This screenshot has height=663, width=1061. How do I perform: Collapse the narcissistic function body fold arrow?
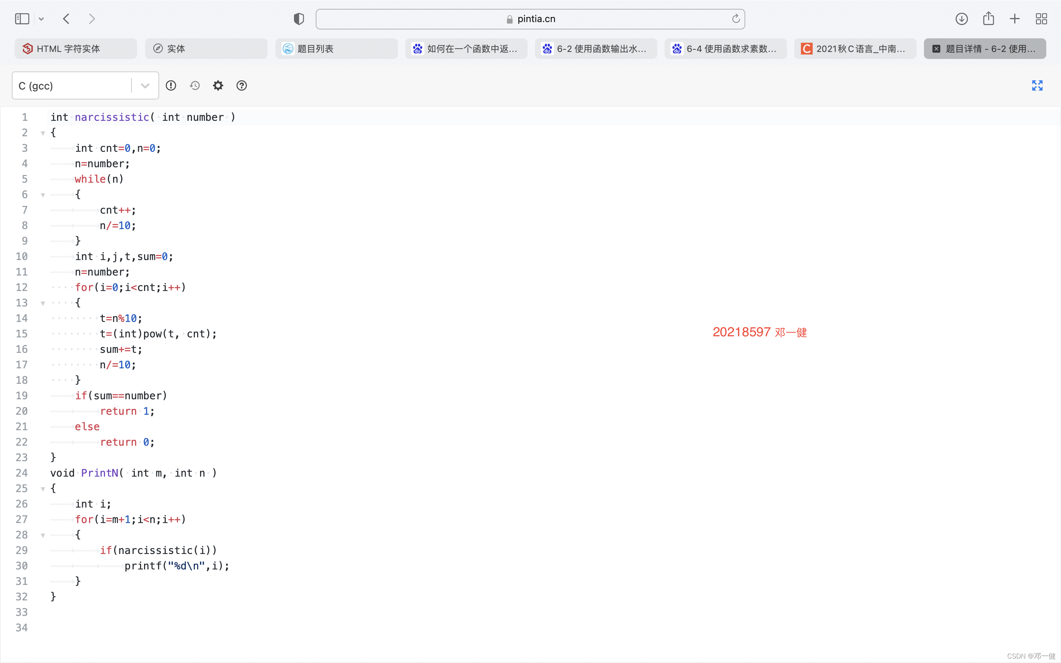(43, 133)
